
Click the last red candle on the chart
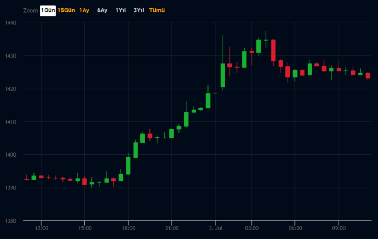pos(368,76)
